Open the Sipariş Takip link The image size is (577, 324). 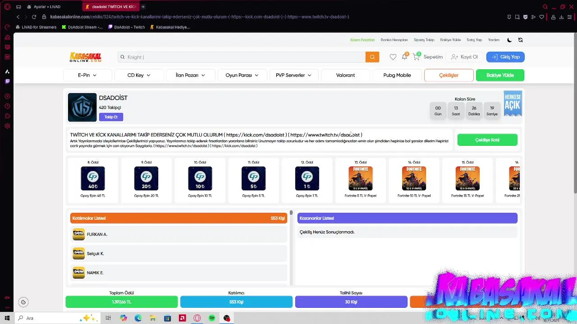click(x=424, y=40)
